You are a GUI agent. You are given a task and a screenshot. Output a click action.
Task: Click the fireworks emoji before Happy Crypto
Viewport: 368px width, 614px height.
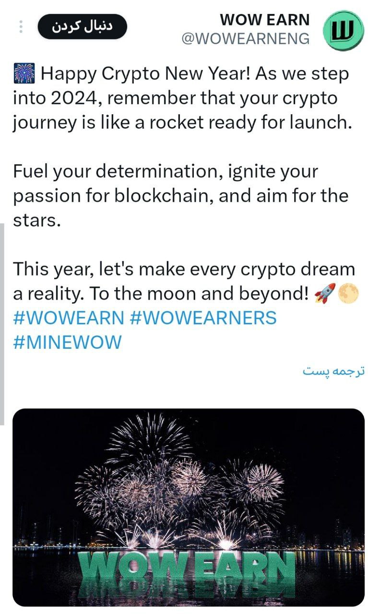tap(24, 74)
